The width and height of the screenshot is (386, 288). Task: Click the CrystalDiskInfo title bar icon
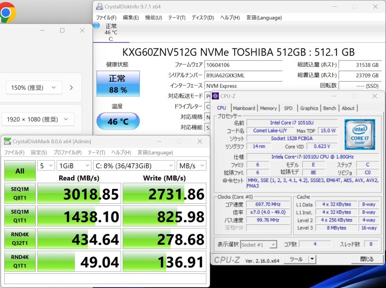point(99,7)
